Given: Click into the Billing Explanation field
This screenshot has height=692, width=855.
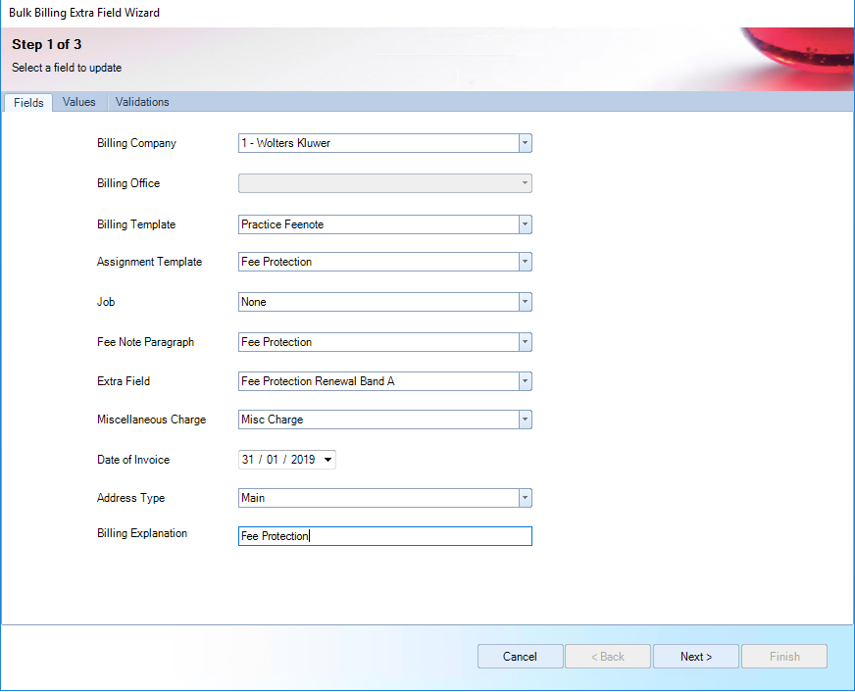Looking at the screenshot, I should (x=385, y=536).
